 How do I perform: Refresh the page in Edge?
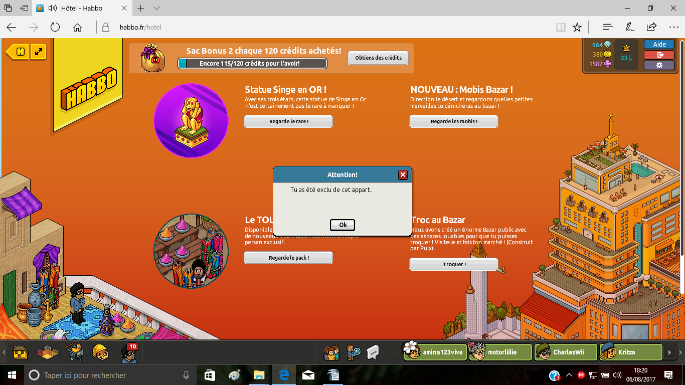click(x=55, y=27)
